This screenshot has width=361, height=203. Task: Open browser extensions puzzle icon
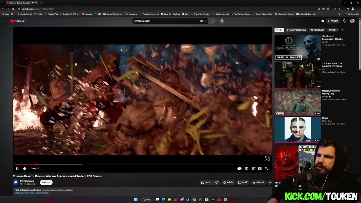coord(340,9)
